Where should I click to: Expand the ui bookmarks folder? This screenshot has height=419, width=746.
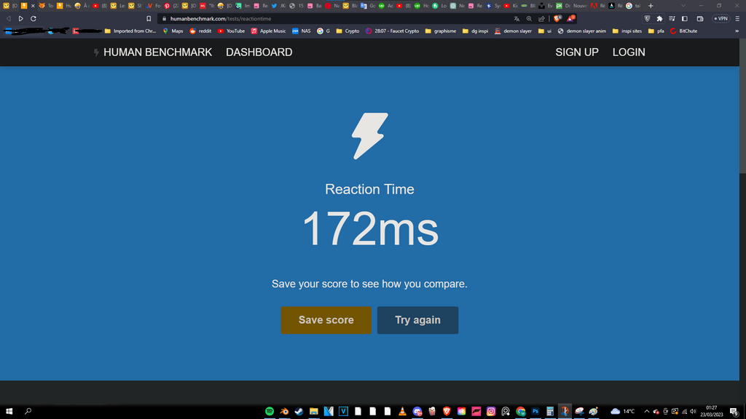pyautogui.click(x=545, y=31)
